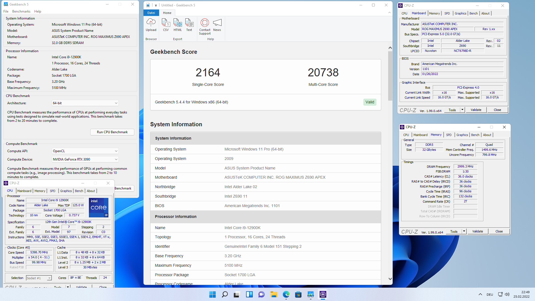This screenshot has height=301, width=535.
Task: Export results as Text
Action: click(189, 25)
